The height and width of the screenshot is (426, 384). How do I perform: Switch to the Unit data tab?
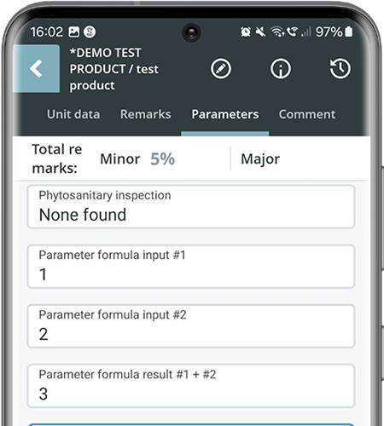pos(73,114)
